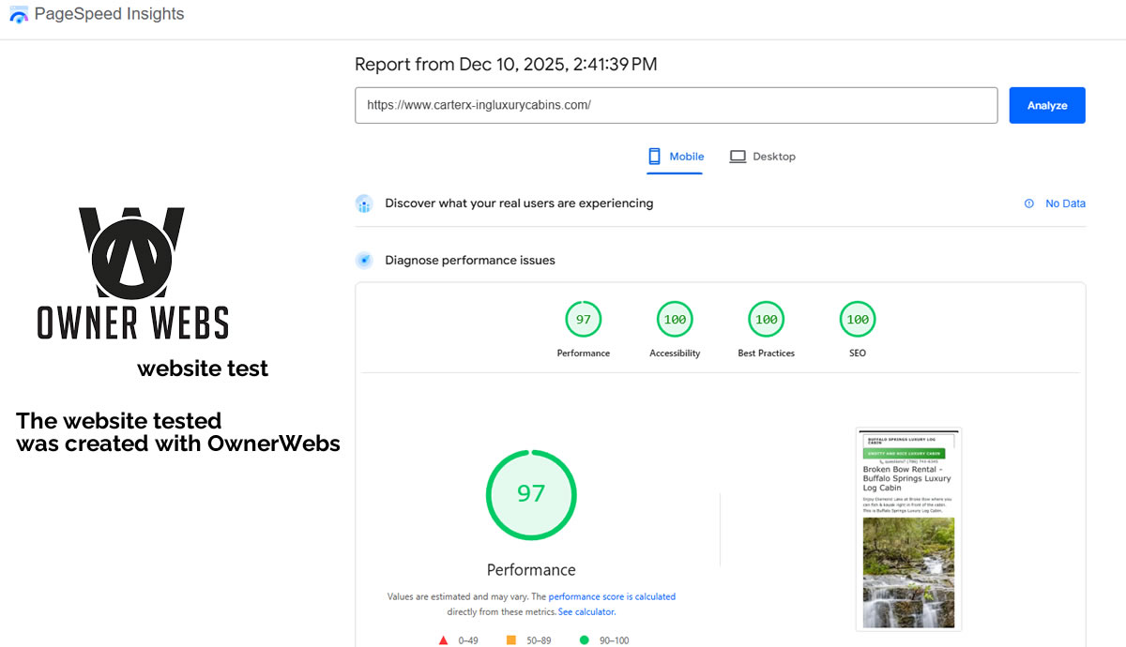Select the 100 Accessibility score gauge
Image resolution: width=1126 pixels, height=647 pixels.
[675, 320]
